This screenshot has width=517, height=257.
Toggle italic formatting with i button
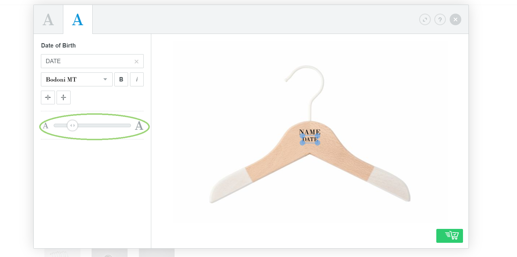(137, 79)
